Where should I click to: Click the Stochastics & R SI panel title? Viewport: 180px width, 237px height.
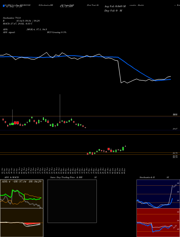(x=154, y=177)
